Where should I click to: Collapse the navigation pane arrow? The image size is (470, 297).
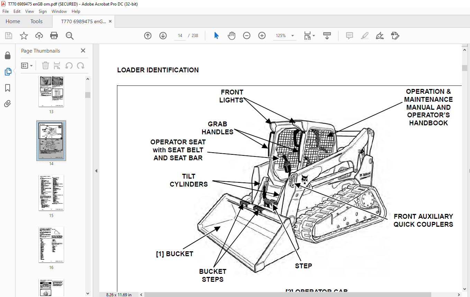[x=96, y=171]
